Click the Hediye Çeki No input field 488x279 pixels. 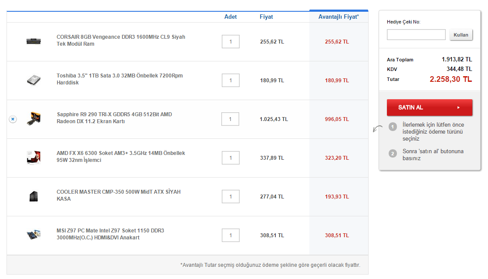point(416,35)
